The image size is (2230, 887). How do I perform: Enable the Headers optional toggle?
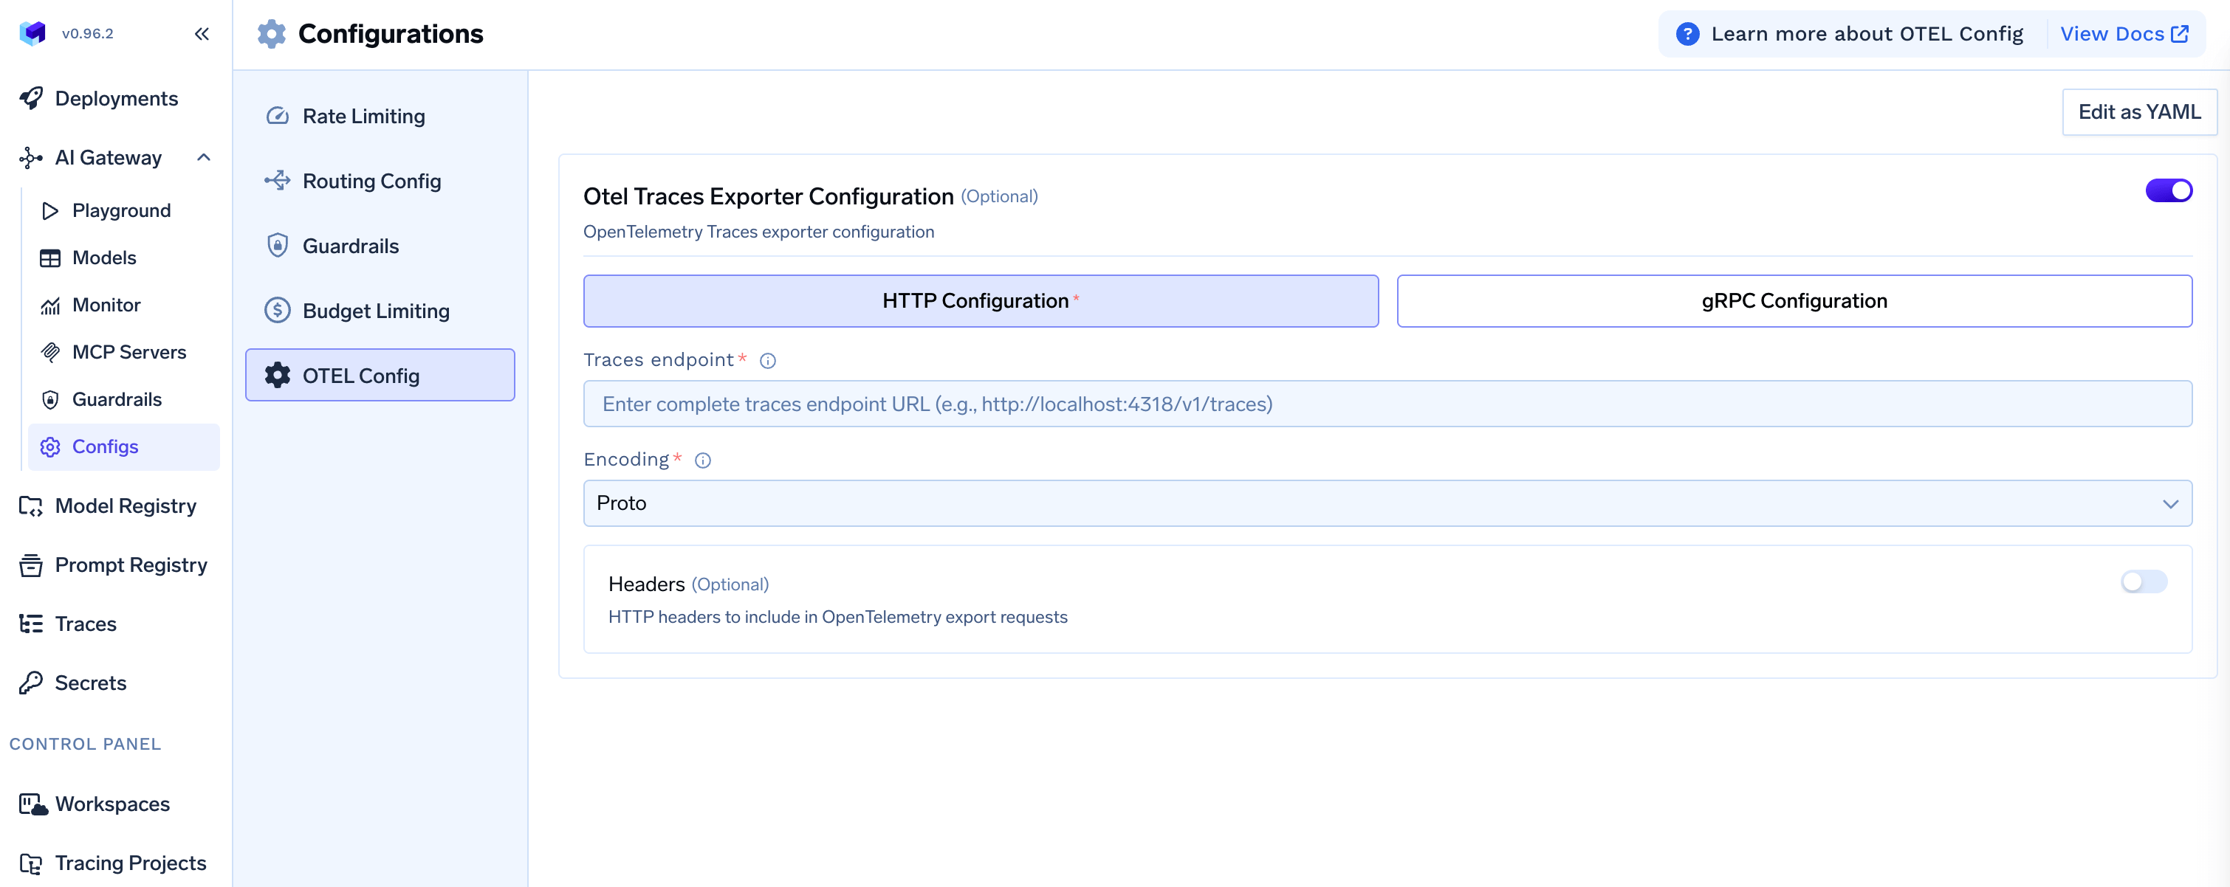click(x=2143, y=581)
